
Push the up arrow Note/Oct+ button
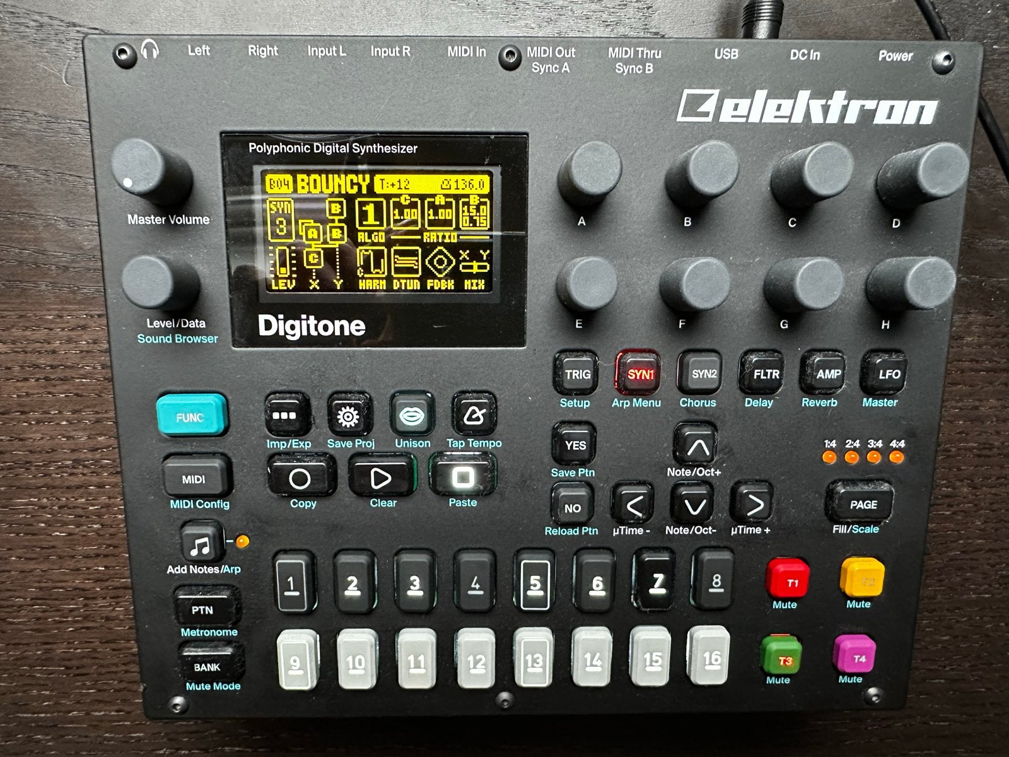696,445
